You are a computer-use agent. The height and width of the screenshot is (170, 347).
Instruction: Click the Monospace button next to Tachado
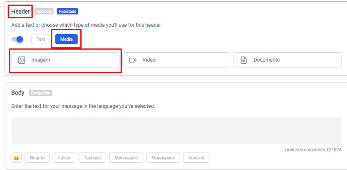[126, 158]
